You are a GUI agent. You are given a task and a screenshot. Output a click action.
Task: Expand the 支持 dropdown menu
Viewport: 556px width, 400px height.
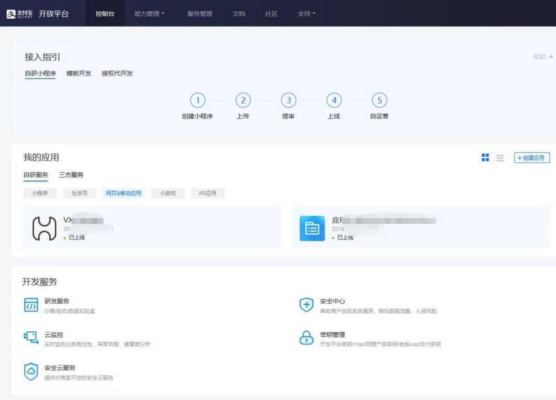(x=306, y=14)
